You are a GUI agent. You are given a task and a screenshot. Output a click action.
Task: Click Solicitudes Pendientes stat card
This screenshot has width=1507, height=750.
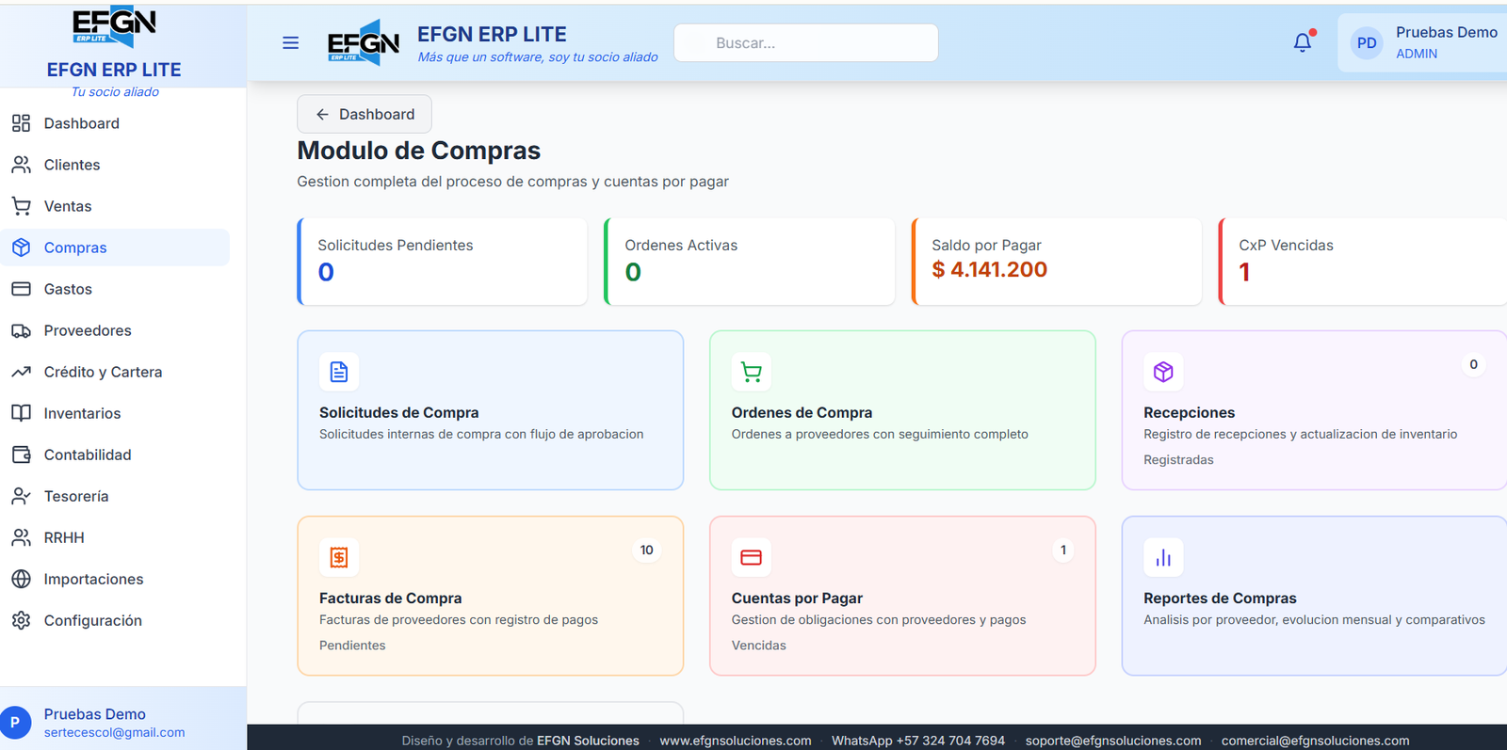(443, 262)
